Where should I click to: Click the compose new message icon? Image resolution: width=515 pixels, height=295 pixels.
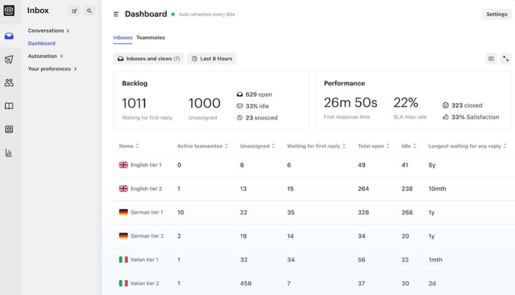[74, 11]
